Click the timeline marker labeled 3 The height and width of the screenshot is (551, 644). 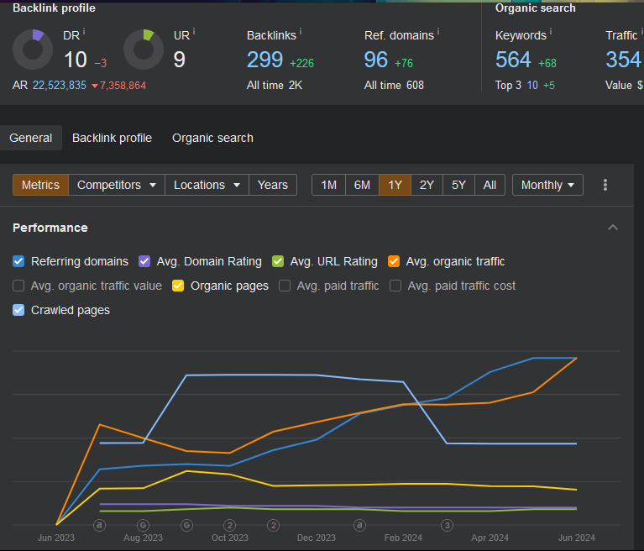coord(448,526)
